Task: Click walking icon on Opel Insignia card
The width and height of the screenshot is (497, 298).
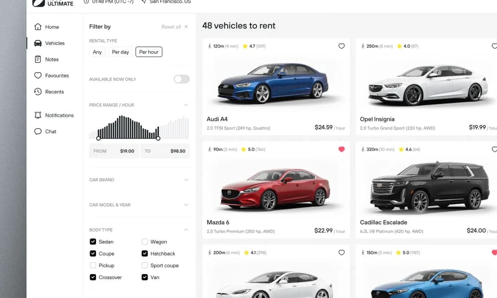Action: 363,46
